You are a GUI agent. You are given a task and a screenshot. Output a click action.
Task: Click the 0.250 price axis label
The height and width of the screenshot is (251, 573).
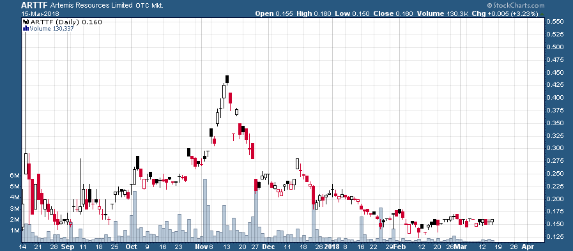click(x=554, y=173)
